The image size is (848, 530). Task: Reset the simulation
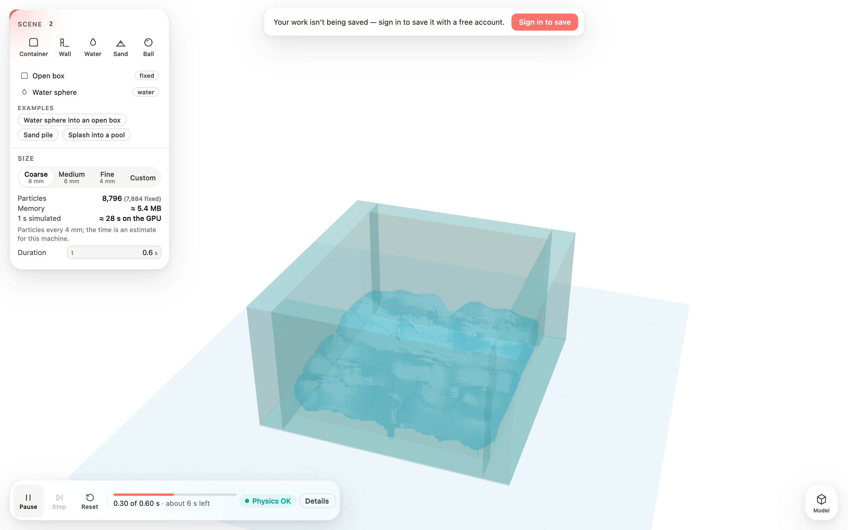point(90,501)
